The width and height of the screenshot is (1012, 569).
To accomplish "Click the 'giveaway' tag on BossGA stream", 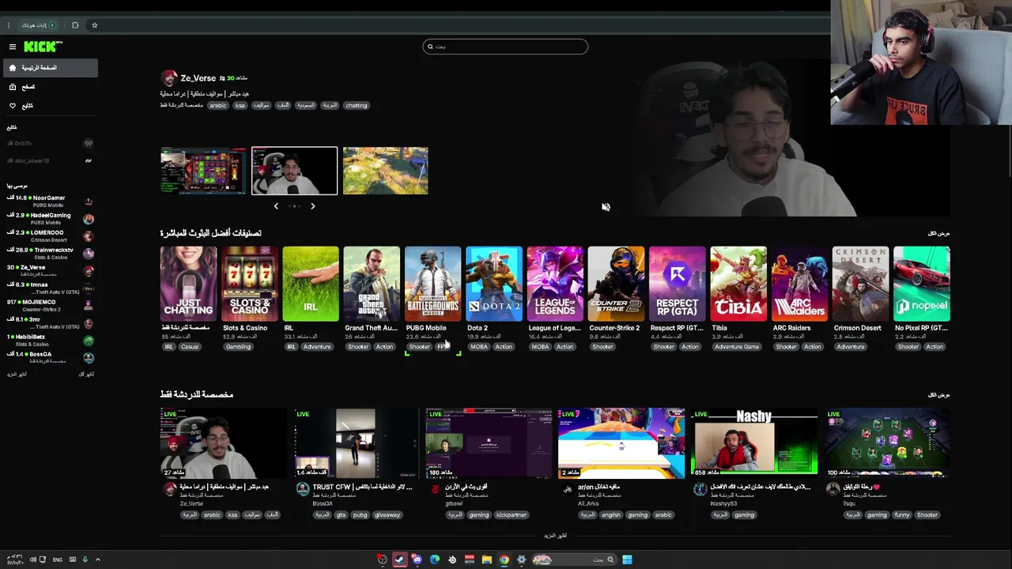I will click(387, 515).
